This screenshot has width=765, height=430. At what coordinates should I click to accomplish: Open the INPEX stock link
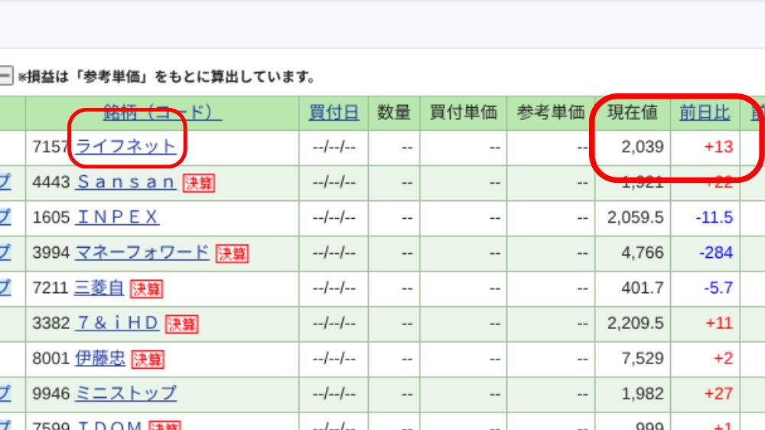point(117,217)
